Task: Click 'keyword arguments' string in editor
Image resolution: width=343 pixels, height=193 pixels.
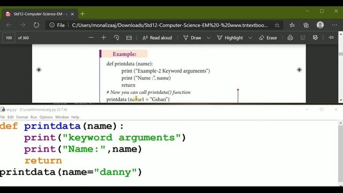Action: (x=122, y=138)
